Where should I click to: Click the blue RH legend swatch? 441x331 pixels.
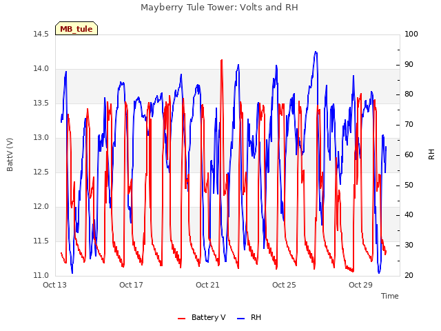pos(241,319)
